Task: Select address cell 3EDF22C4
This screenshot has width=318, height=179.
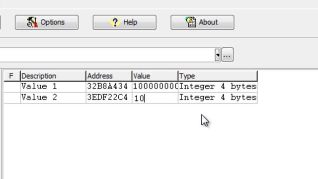Action: (x=109, y=98)
